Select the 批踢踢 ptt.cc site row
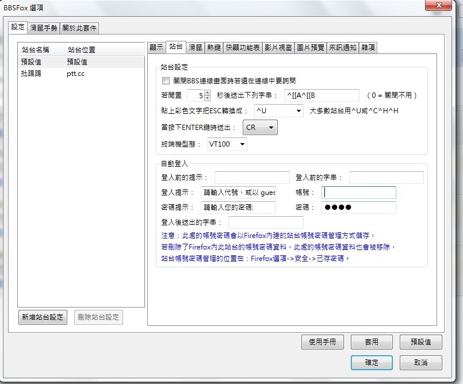The width and height of the screenshot is (463, 384). pos(81,74)
